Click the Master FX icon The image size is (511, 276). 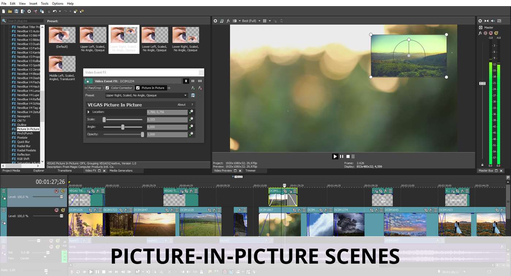[481, 33]
